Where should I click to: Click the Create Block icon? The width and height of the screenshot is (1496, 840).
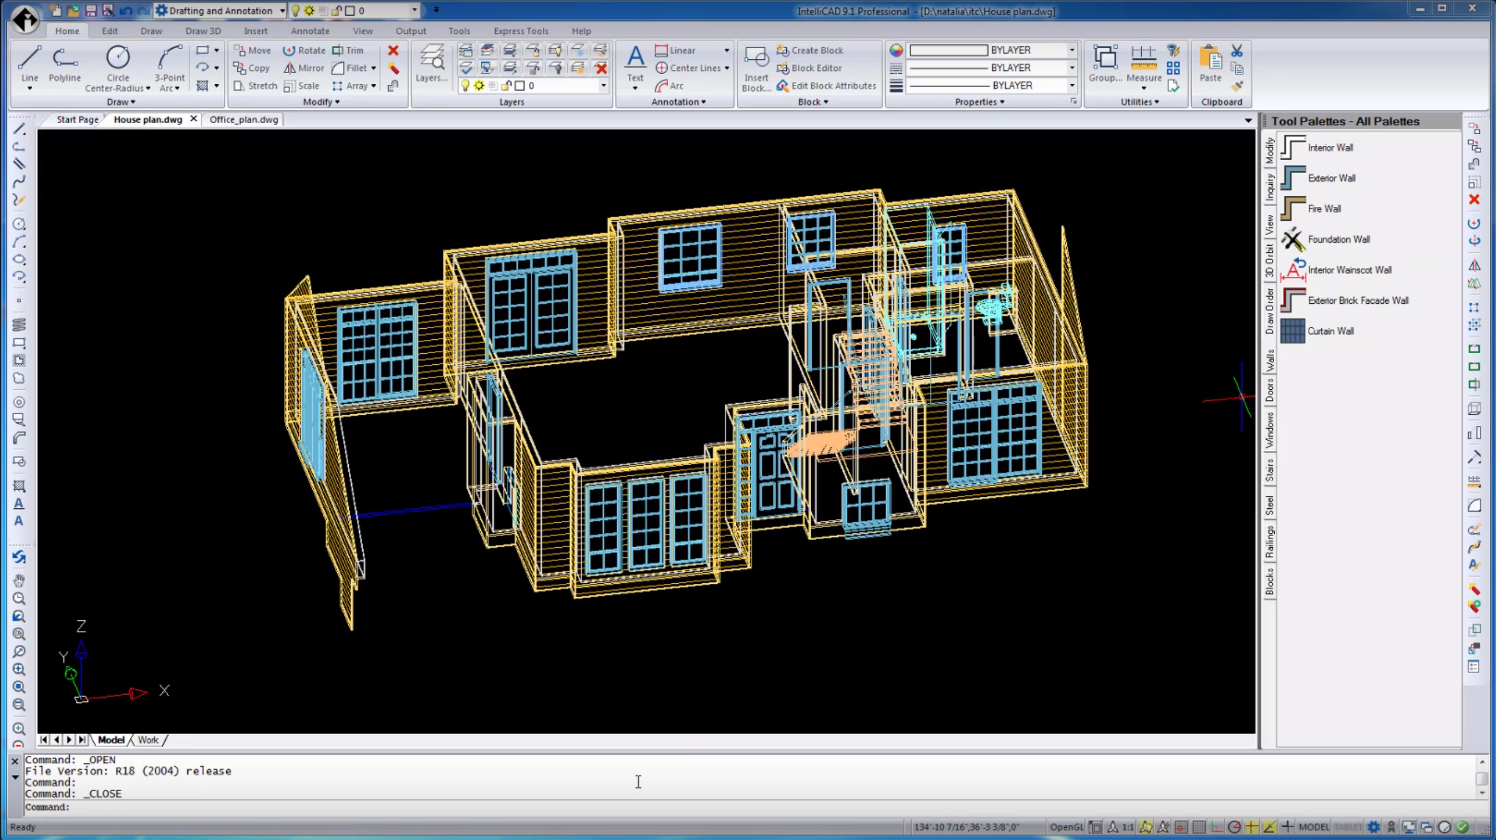[x=810, y=50]
